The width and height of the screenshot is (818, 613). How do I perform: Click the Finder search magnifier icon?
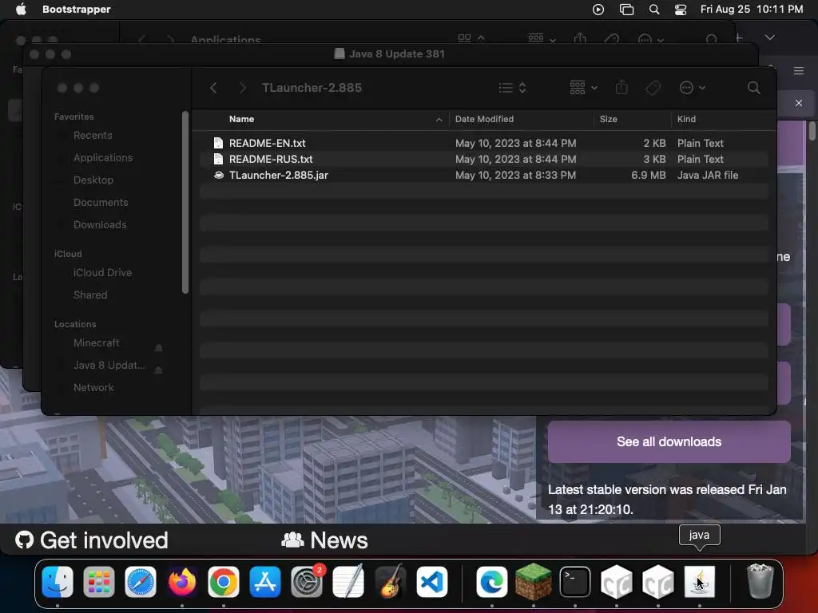pyautogui.click(x=753, y=88)
